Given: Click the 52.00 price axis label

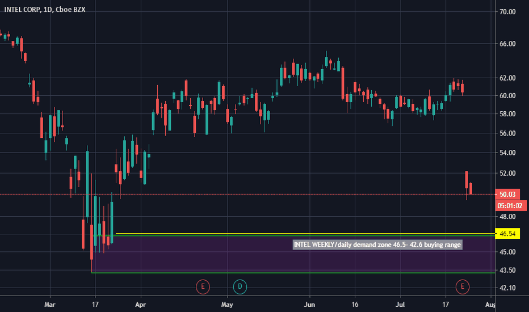Looking at the screenshot, I should pos(507,173).
